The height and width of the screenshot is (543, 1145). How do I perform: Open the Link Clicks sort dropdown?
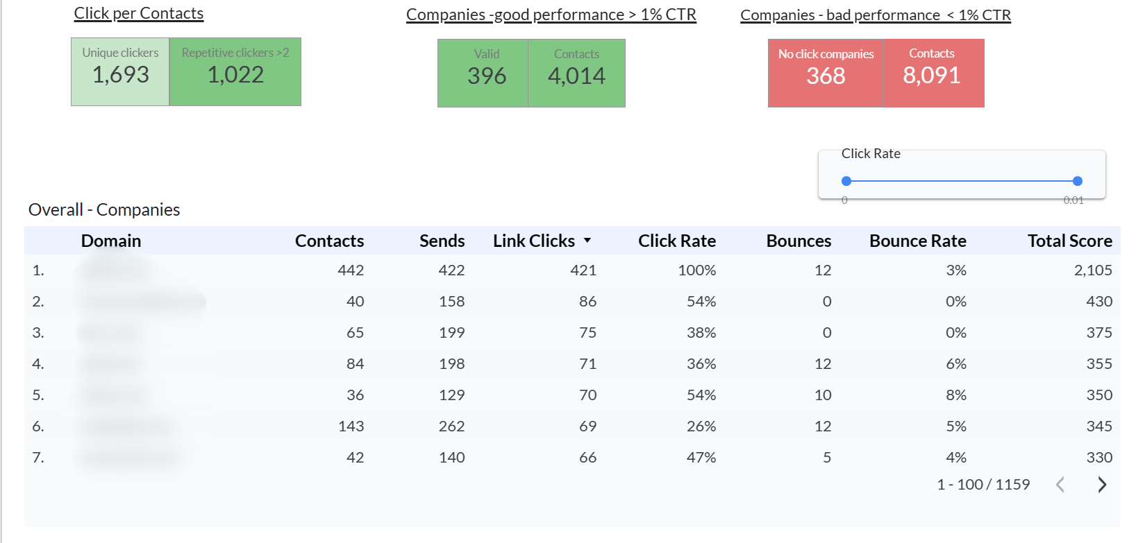(x=589, y=241)
